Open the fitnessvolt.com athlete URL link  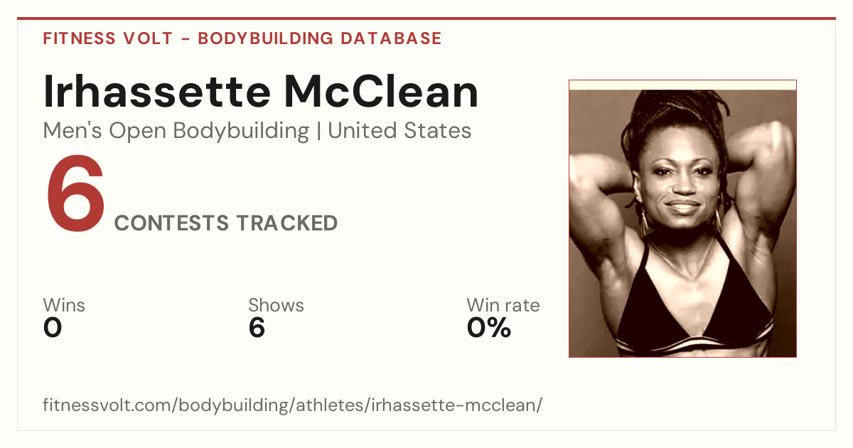click(x=293, y=406)
